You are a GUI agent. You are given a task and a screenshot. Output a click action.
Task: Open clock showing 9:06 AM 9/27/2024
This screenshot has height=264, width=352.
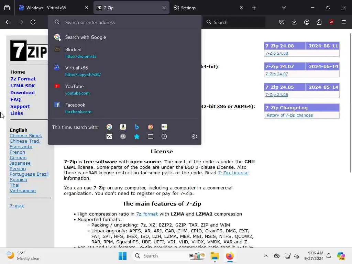pyautogui.click(x=314, y=256)
